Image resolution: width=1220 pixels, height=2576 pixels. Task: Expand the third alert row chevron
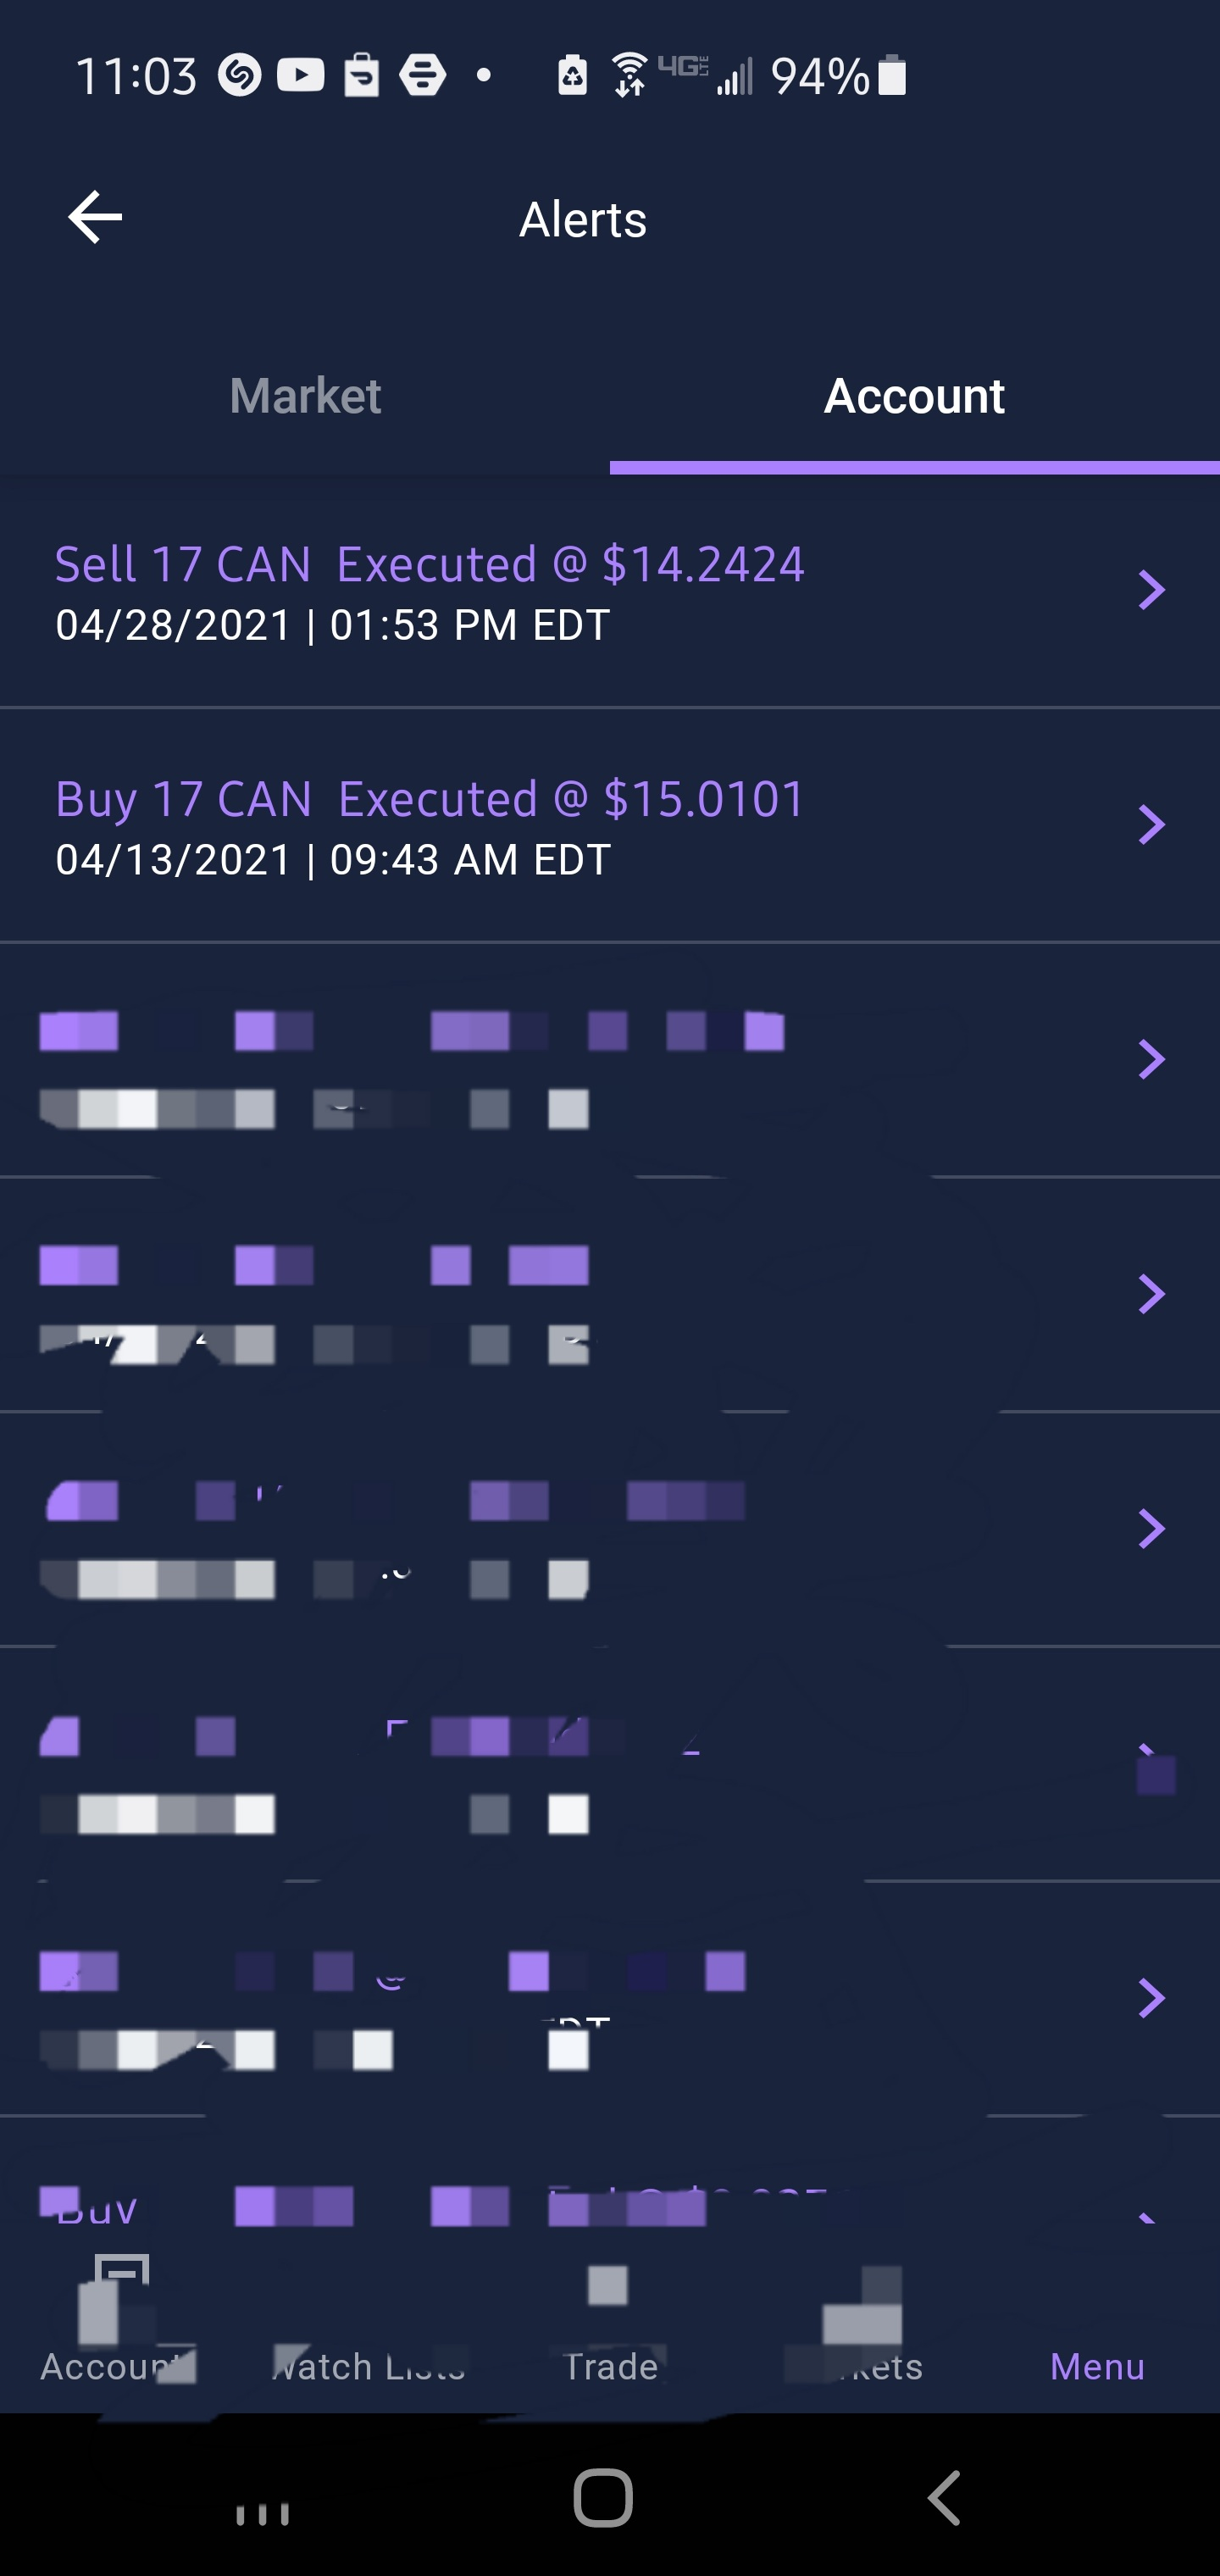coord(1151,1059)
